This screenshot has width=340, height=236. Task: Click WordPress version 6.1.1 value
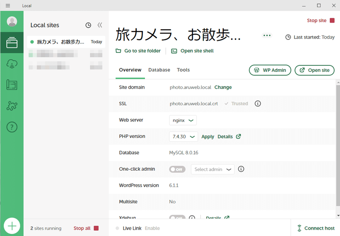pyautogui.click(x=174, y=185)
